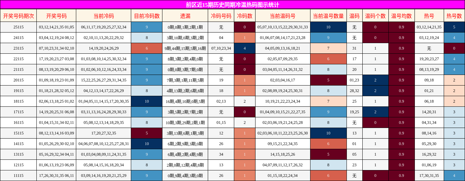Select cold number cell 02,13

[x=221, y=101]
